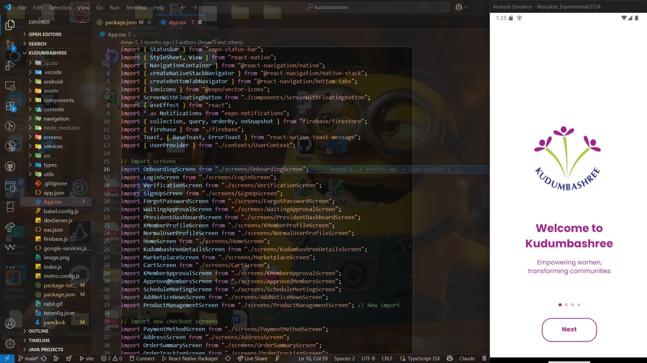Open .gitignore in file tree
This screenshot has width=647, height=363.
click(x=55, y=183)
